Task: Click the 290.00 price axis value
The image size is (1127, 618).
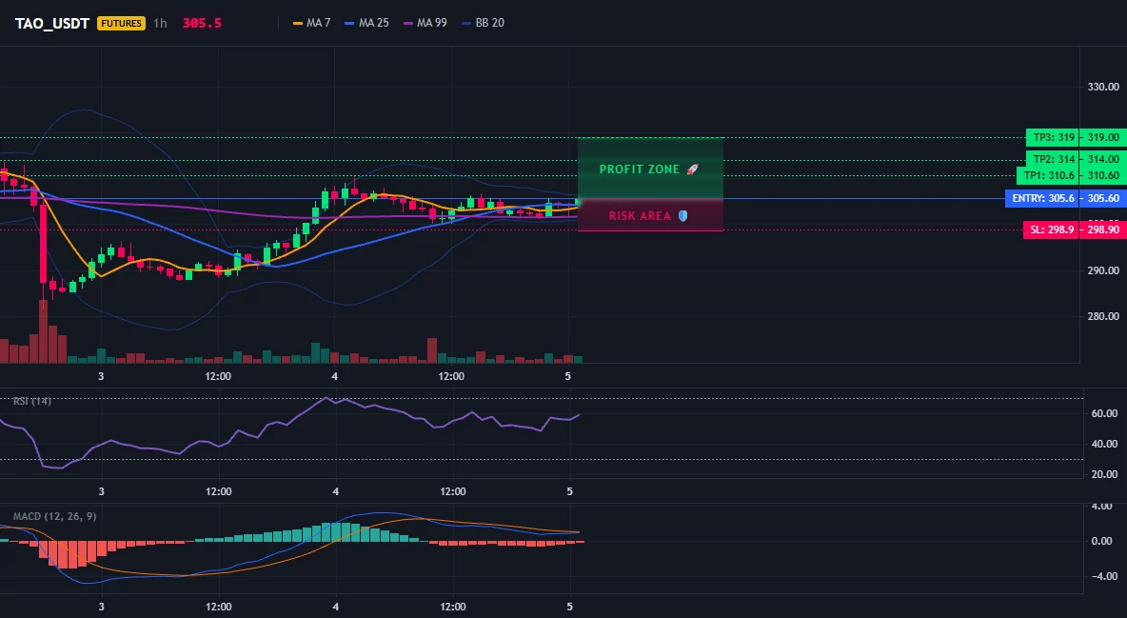Action: (x=1103, y=270)
